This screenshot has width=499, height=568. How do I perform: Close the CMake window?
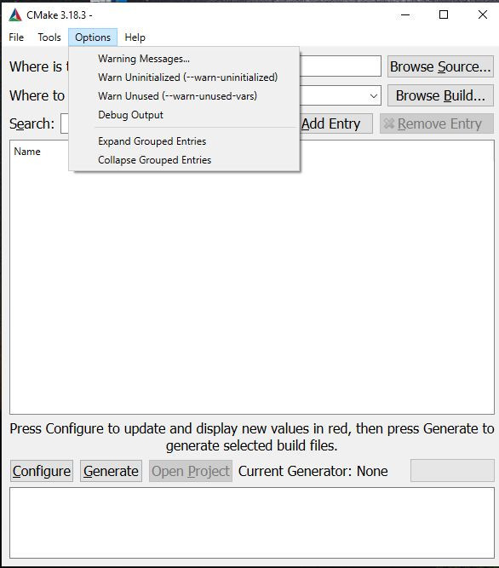[482, 14]
